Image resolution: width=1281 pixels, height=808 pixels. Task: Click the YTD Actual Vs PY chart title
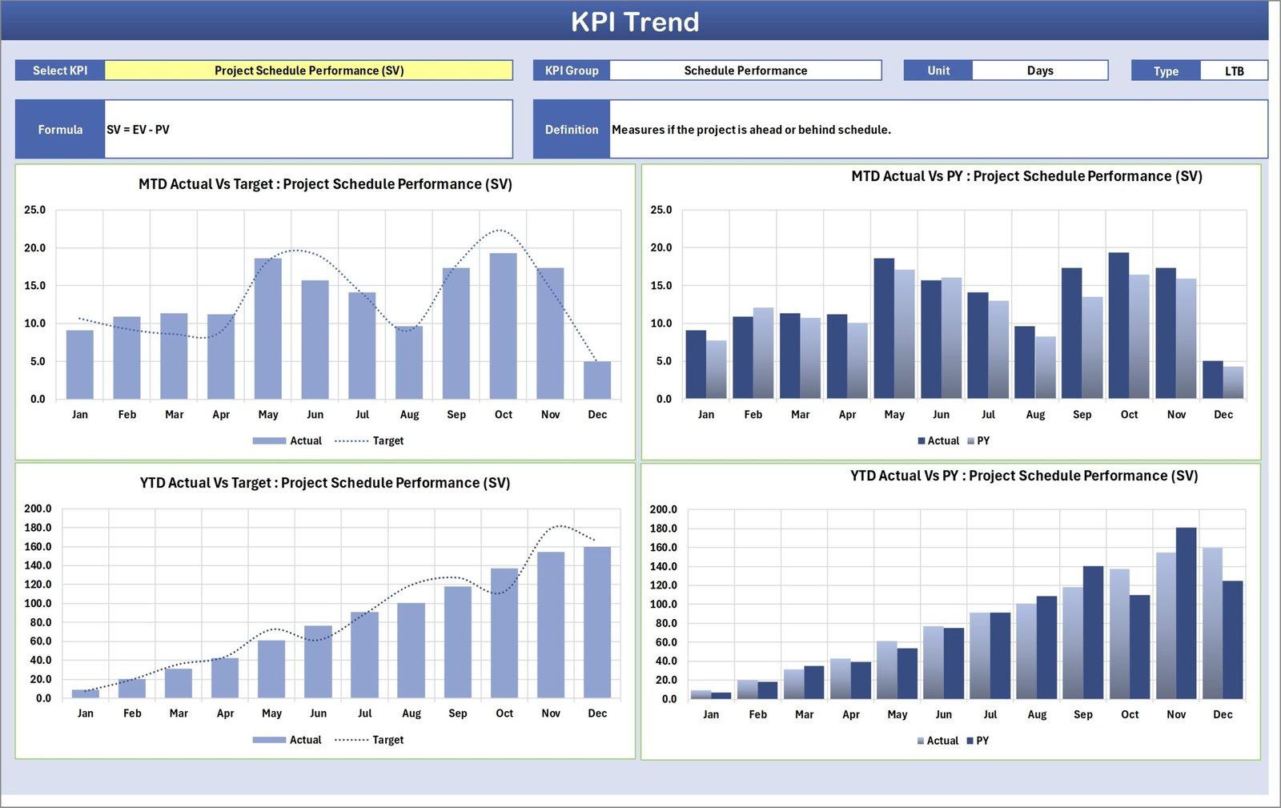click(x=1024, y=476)
